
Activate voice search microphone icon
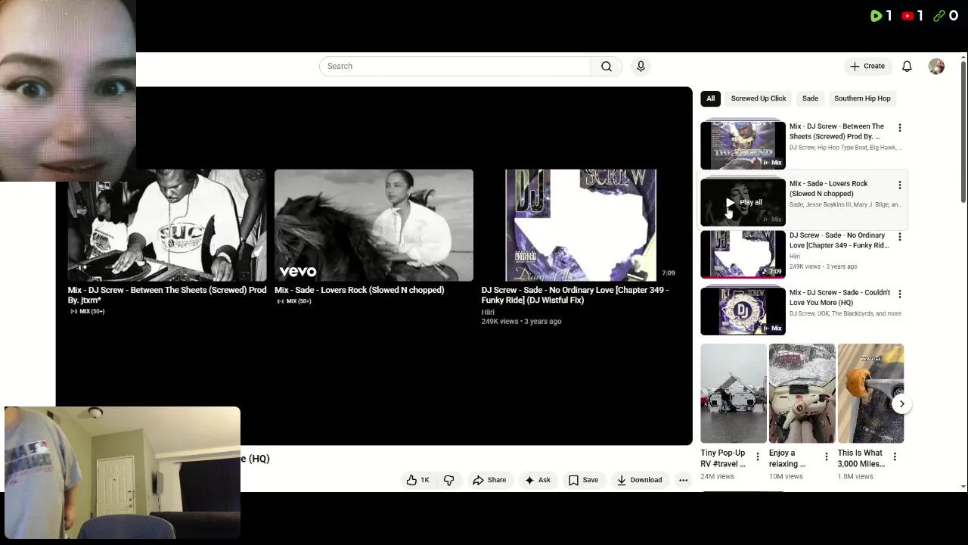(x=641, y=67)
